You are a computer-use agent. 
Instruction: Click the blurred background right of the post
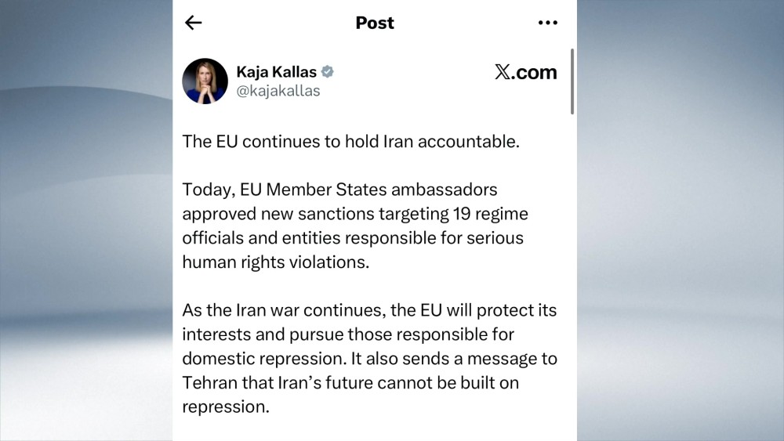point(681,220)
